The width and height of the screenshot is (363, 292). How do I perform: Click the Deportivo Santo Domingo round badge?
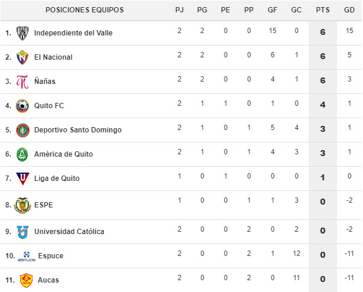pos(22,130)
